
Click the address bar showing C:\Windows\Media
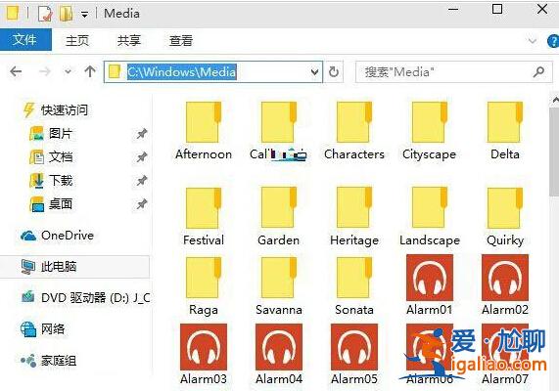213,72
